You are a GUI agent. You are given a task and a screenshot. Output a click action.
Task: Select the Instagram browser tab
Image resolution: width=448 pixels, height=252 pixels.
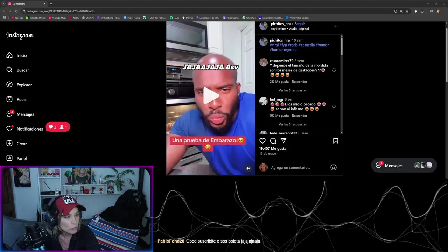pyautogui.click(x=27, y=3)
